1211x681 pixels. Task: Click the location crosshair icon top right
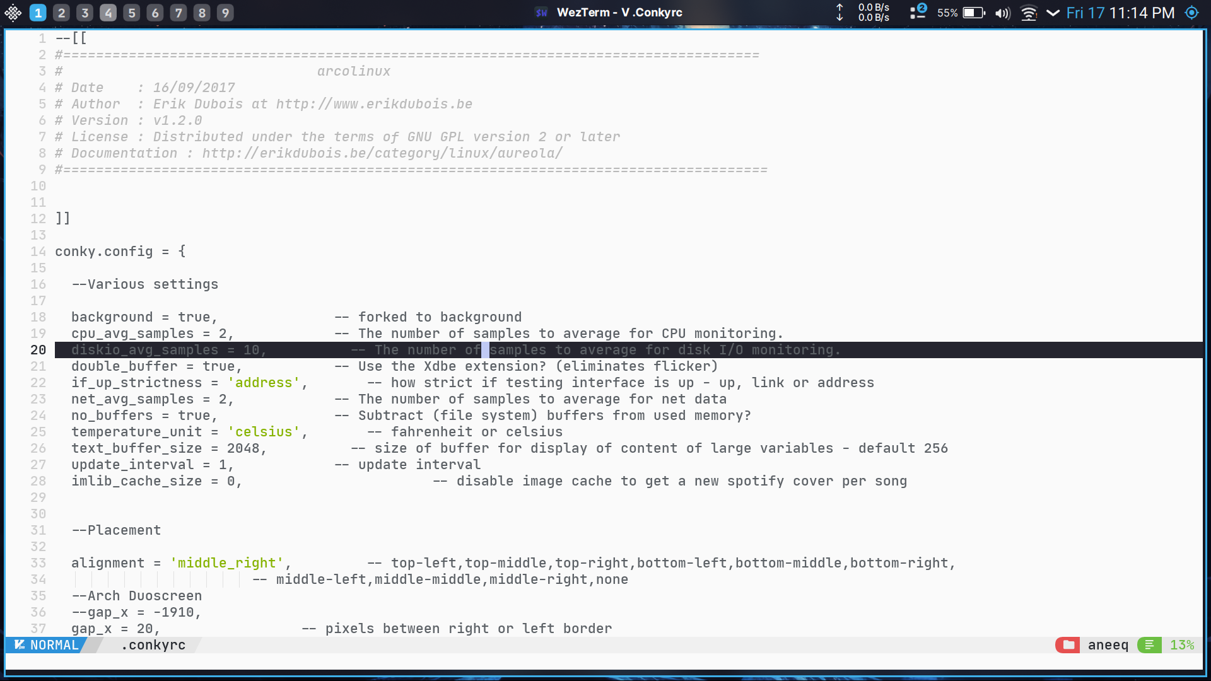1191,12
